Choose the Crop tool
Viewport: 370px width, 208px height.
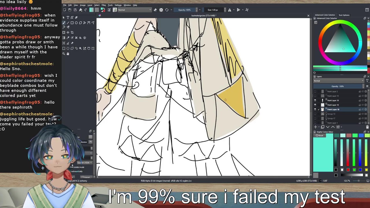pos(72,32)
